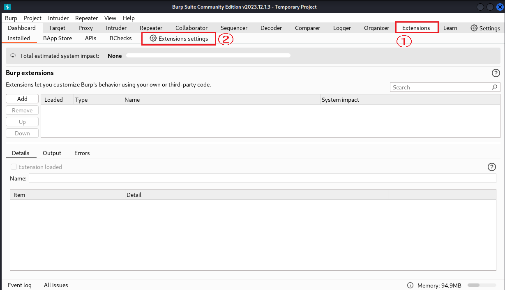This screenshot has width=505, height=290.
Task: Open the BApp Store sub-tab
Action: click(x=58, y=38)
